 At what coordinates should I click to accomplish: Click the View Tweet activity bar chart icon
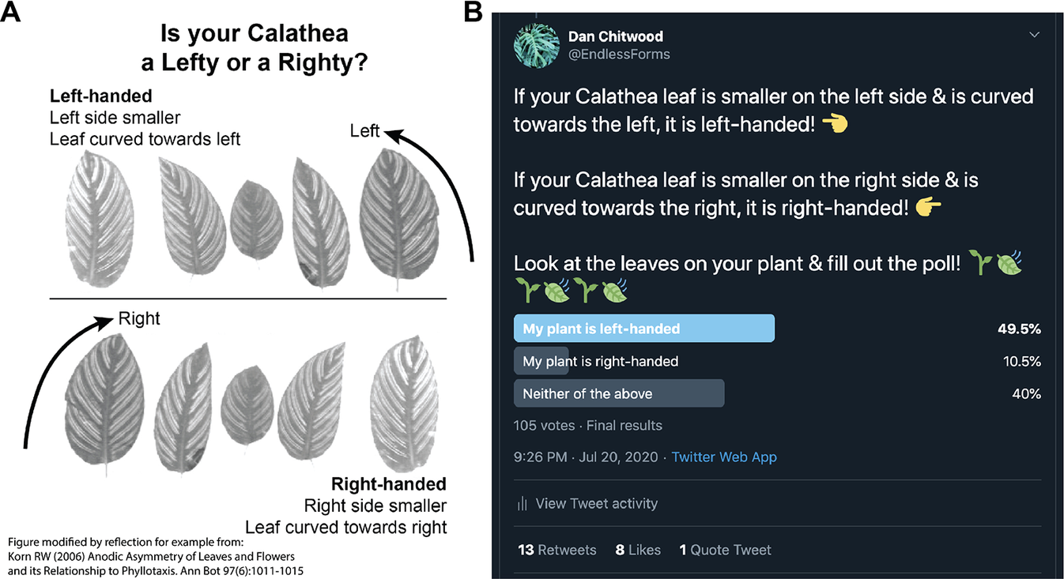tap(522, 503)
